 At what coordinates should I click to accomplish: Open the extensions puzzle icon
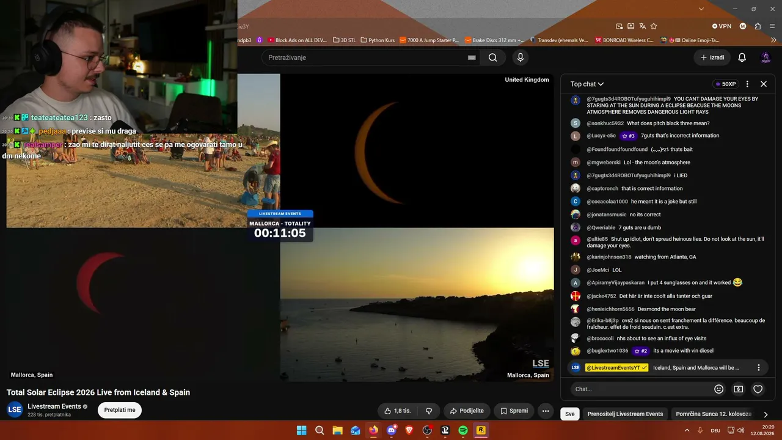point(758,26)
